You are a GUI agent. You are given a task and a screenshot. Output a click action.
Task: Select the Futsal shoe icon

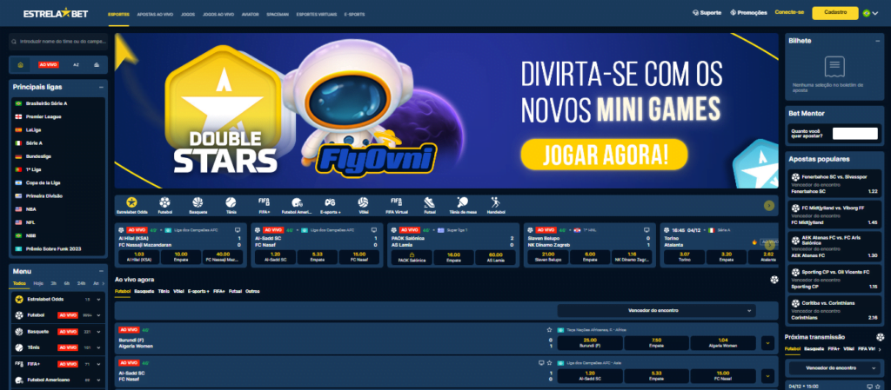pos(429,202)
